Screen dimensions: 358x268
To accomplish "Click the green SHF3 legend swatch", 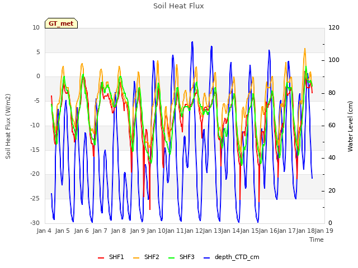I will pyautogui.click(x=172, y=258).
